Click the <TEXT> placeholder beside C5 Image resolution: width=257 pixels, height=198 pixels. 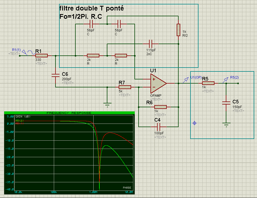[x=238, y=111]
